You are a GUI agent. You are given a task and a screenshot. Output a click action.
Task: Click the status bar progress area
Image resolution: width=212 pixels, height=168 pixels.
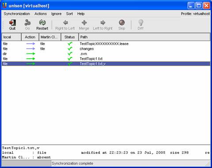click(x=26, y=164)
